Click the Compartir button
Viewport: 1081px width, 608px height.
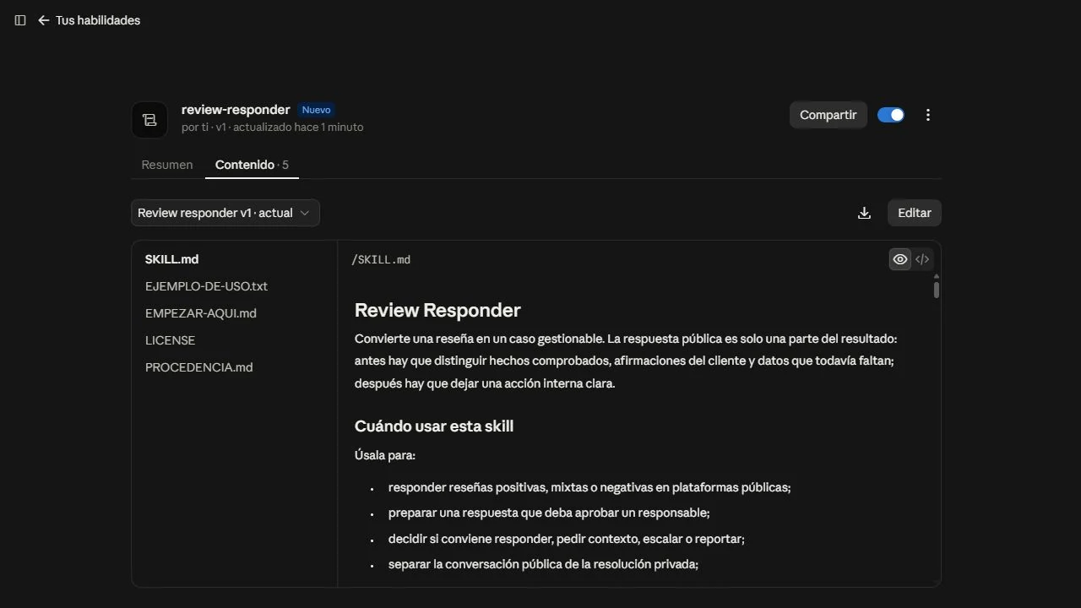pos(828,115)
